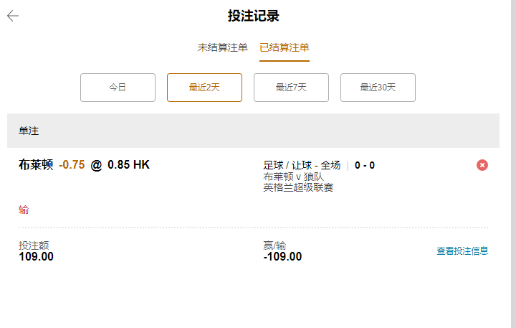Click the 足球 / 让球 - 全场 label
The height and width of the screenshot is (328, 516).
[x=302, y=165]
